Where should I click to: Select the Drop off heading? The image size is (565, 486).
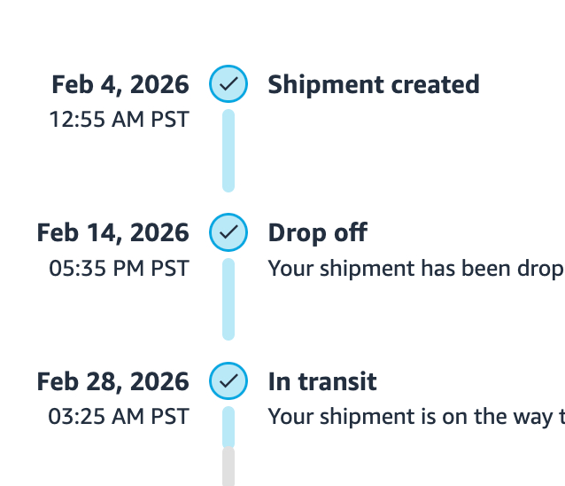317,232
